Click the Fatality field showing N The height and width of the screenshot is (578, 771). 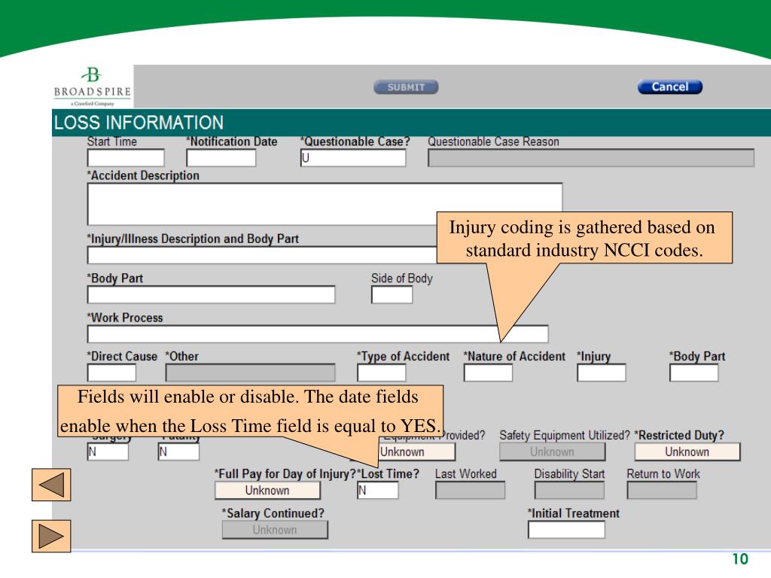pos(178,452)
